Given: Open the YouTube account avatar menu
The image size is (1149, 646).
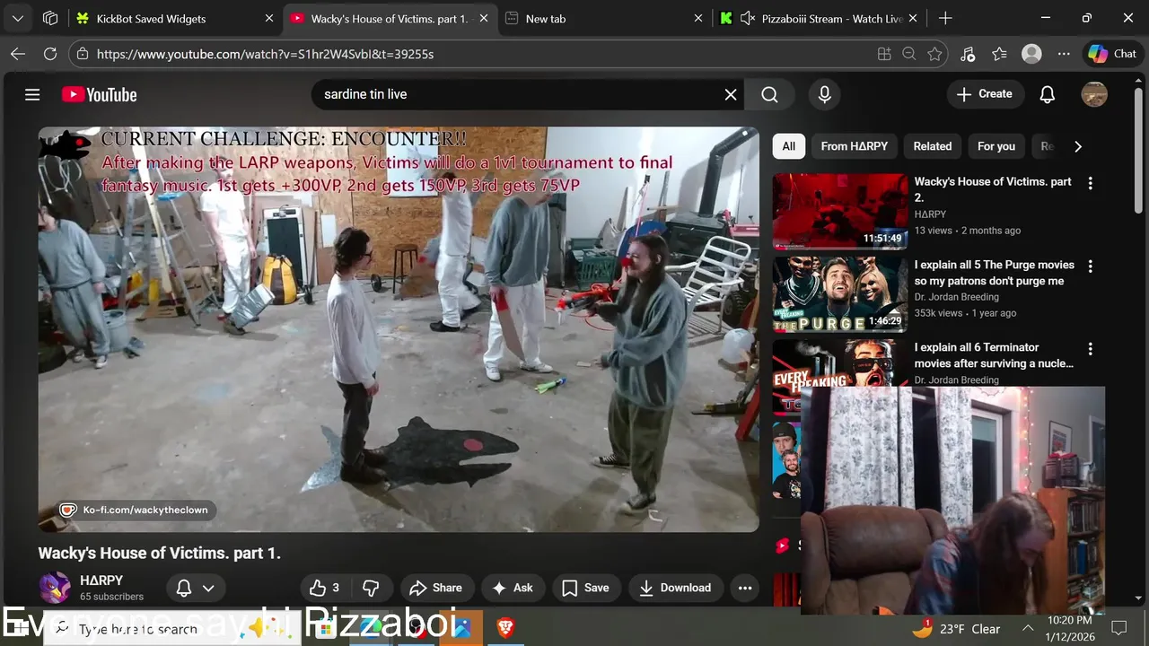Looking at the screenshot, I should pyautogui.click(x=1094, y=94).
